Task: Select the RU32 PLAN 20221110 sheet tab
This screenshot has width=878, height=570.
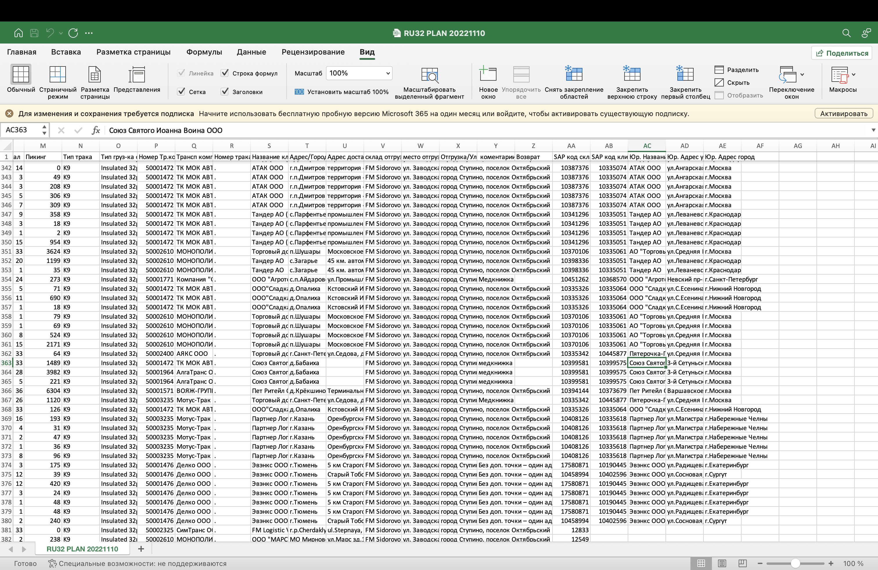Action: [82, 549]
